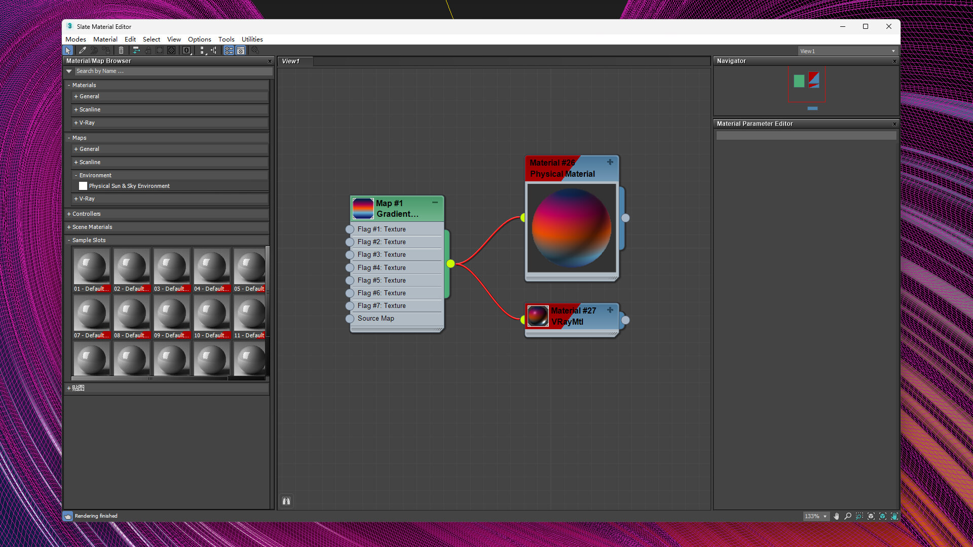This screenshot has width=973, height=547.
Task: Click the Flag #1: Texture input socket
Action: (x=350, y=229)
